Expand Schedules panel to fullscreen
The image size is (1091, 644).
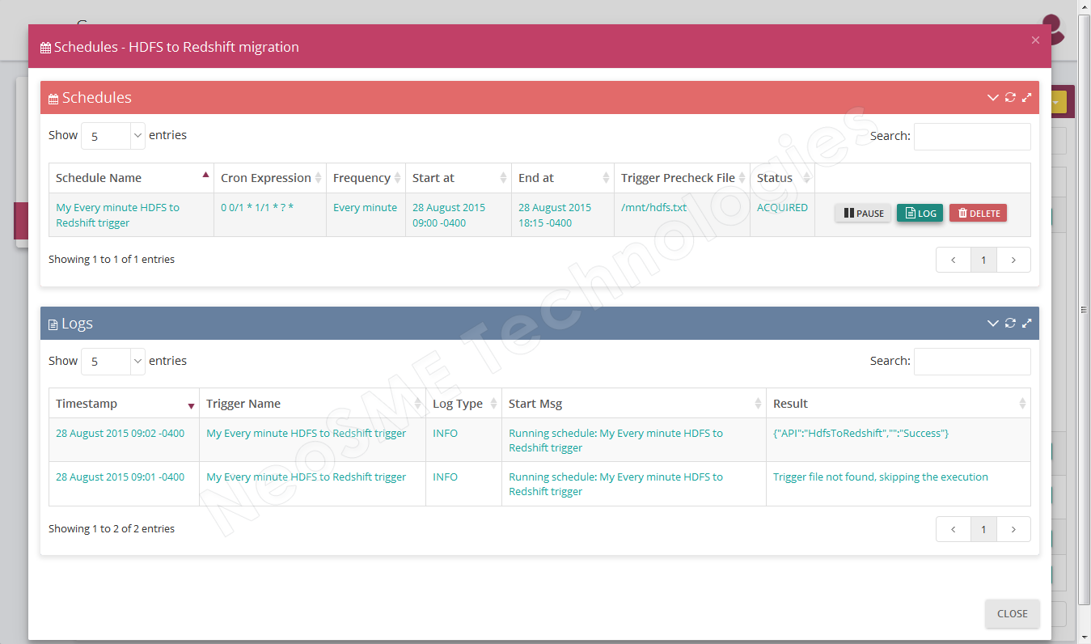click(1027, 98)
